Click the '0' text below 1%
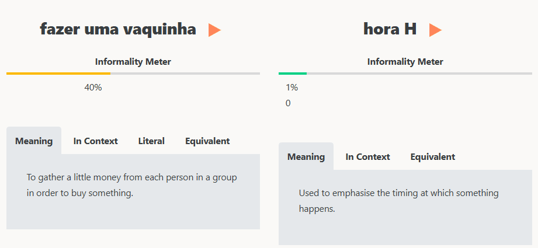The image size is (538, 248). (288, 103)
